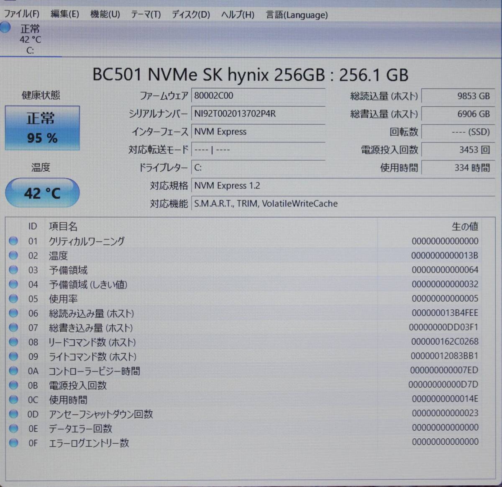Screen dimensions: 502x487
Task: Click the status orb for ID 0A コントローラービジー時間
Action: (x=13, y=371)
